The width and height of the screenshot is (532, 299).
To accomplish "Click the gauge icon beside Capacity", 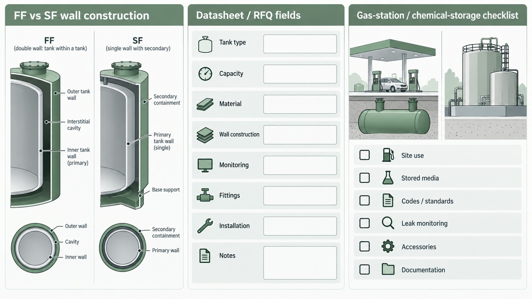I will point(205,74).
